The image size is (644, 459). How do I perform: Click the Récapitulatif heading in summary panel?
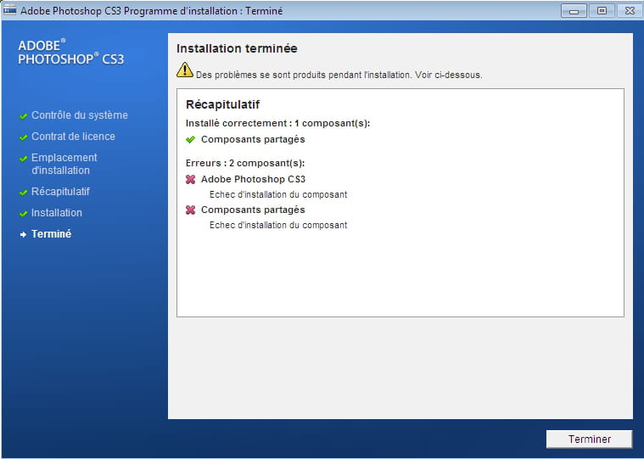pos(222,104)
